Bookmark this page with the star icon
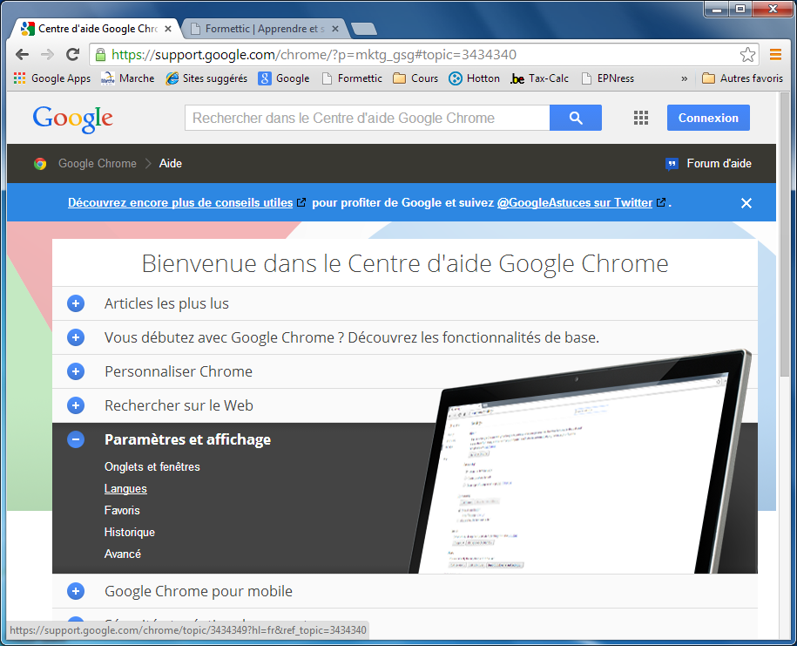 (x=747, y=54)
